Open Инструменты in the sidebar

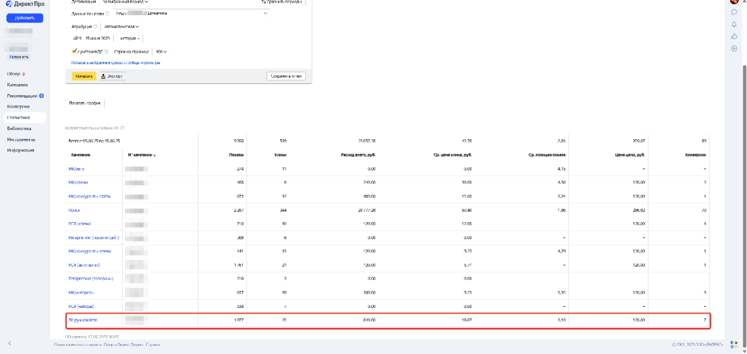21,139
